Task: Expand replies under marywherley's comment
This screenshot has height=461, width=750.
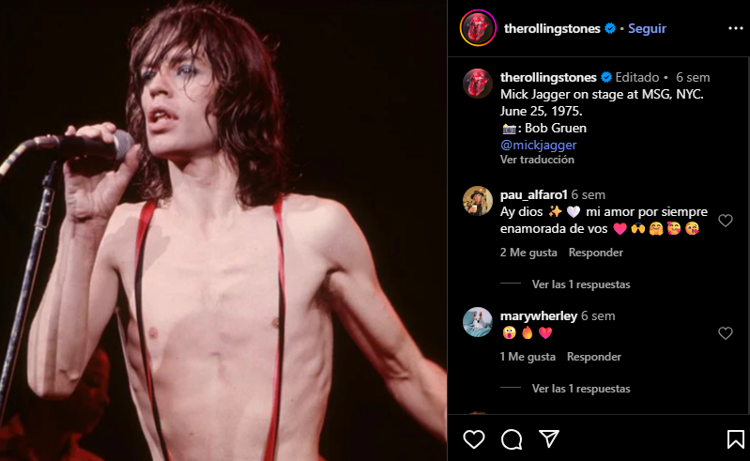Action: click(580, 389)
